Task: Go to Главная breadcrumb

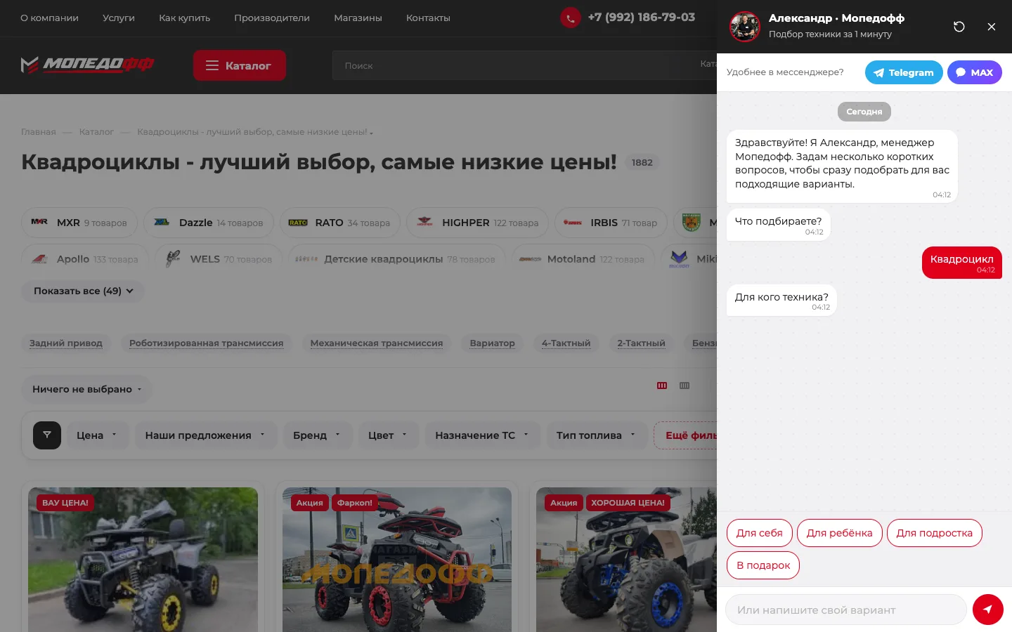Action: [39, 132]
